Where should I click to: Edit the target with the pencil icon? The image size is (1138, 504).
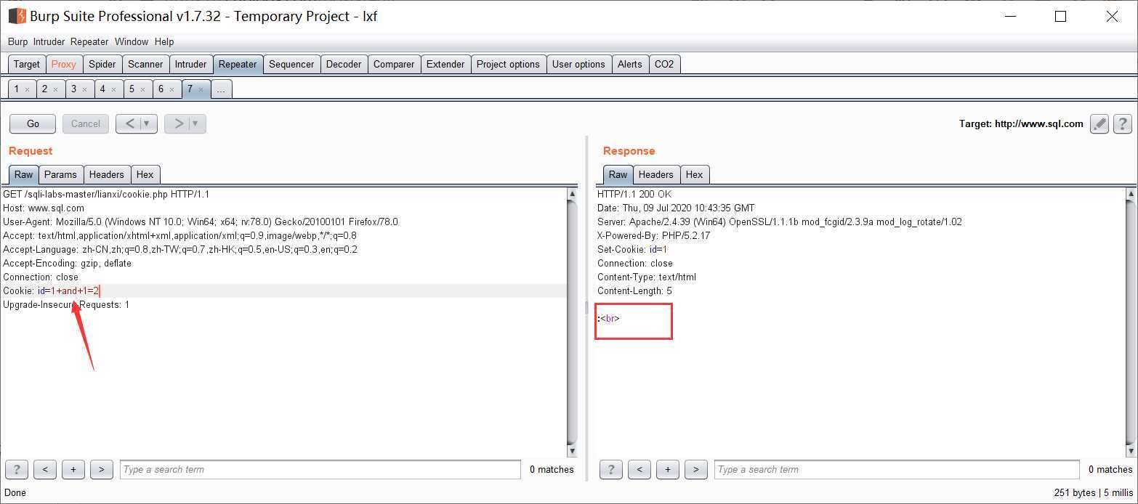1099,123
